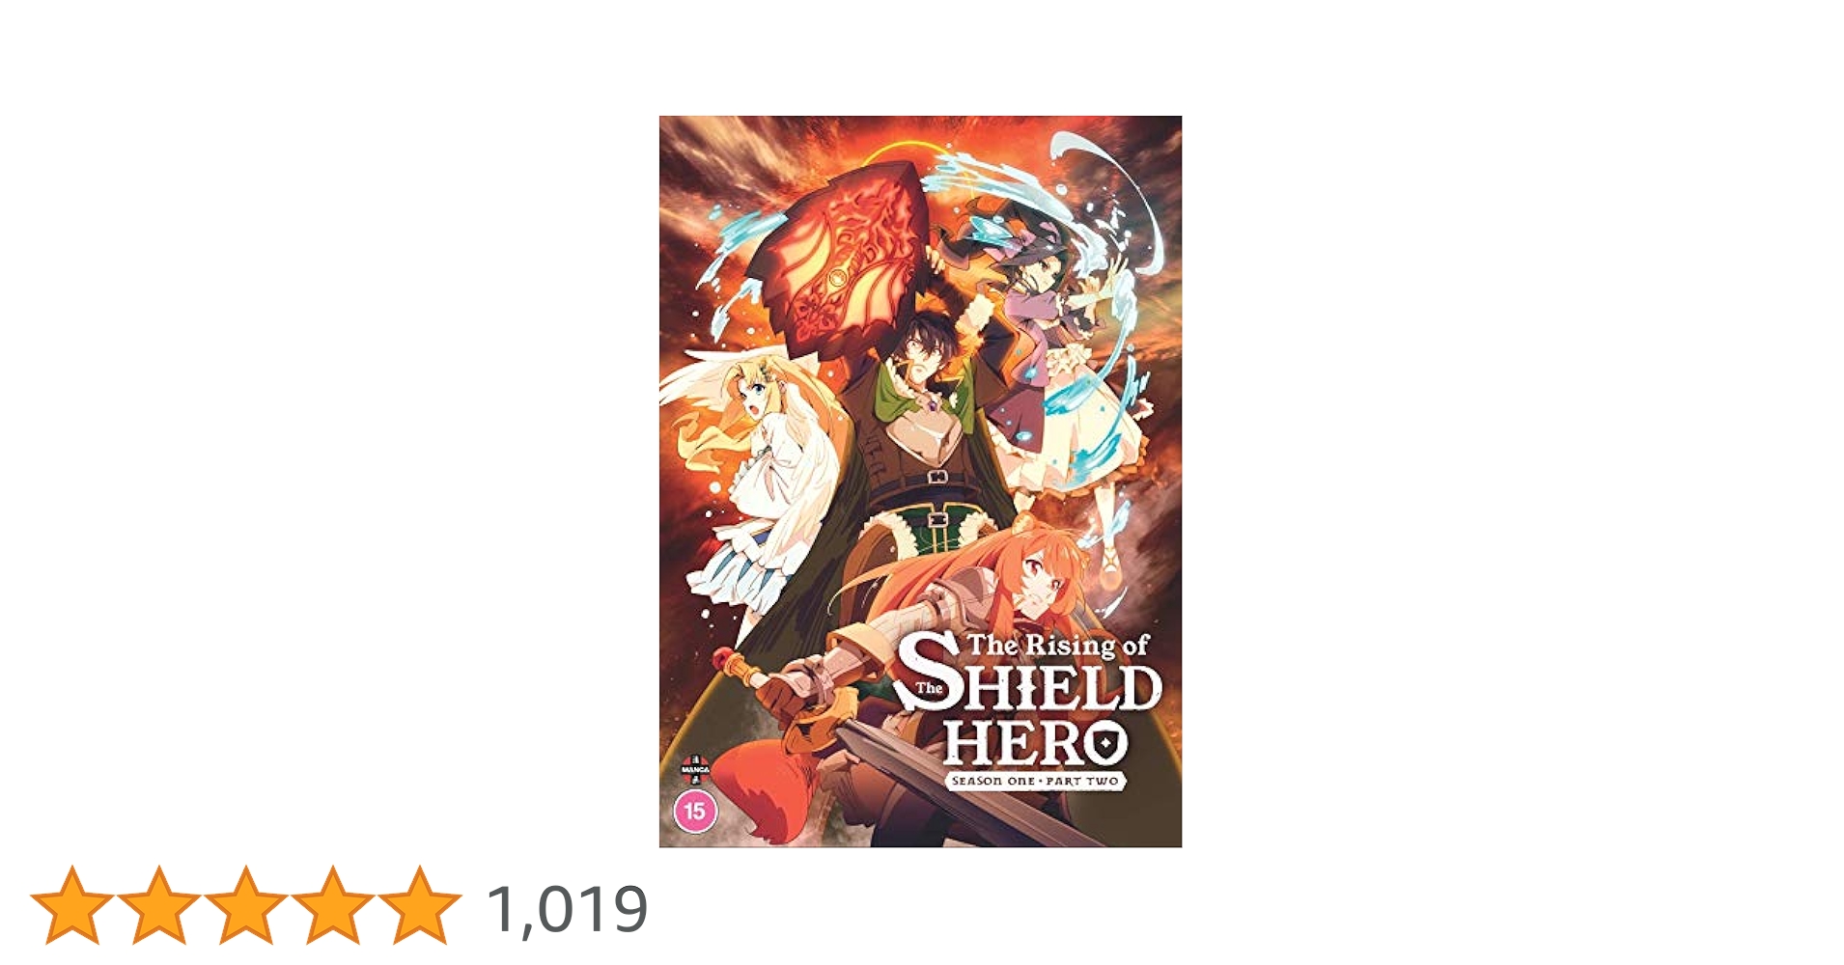Click the orange-haired girl's face
This screenshot has height=965, width=1844.
tap(1043, 579)
